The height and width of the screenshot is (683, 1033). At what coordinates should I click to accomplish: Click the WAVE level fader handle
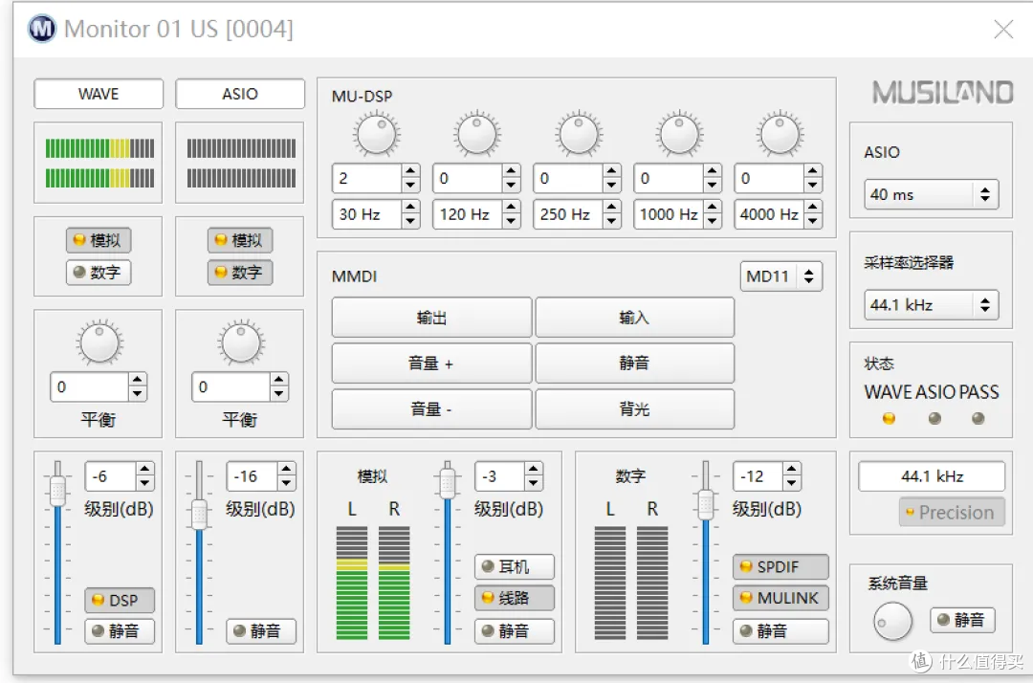coord(57,490)
